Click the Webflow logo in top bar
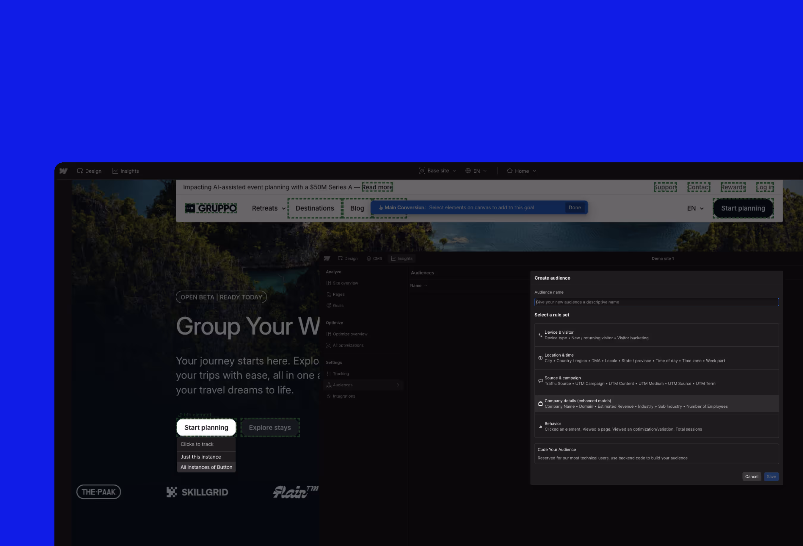The height and width of the screenshot is (546, 803). (63, 171)
